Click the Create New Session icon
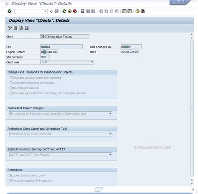This screenshot has width=198, height=194. pos(124,11)
